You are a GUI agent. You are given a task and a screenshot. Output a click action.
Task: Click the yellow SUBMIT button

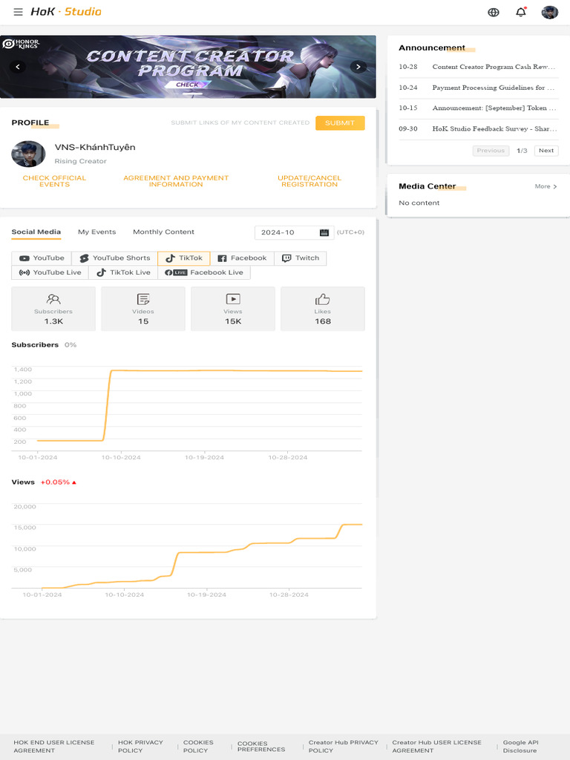click(340, 122)
